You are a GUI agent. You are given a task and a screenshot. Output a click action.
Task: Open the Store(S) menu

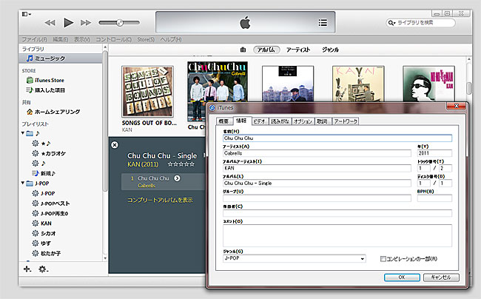[x=146, y=39]
